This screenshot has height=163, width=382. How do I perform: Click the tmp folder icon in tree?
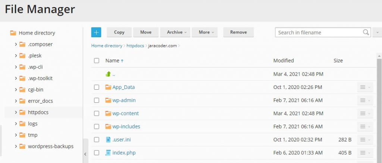22,135
